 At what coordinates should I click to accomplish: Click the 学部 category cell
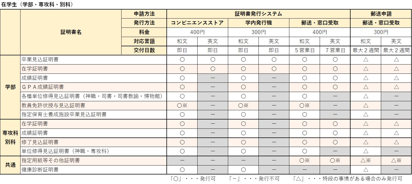[x=10, y=87]
